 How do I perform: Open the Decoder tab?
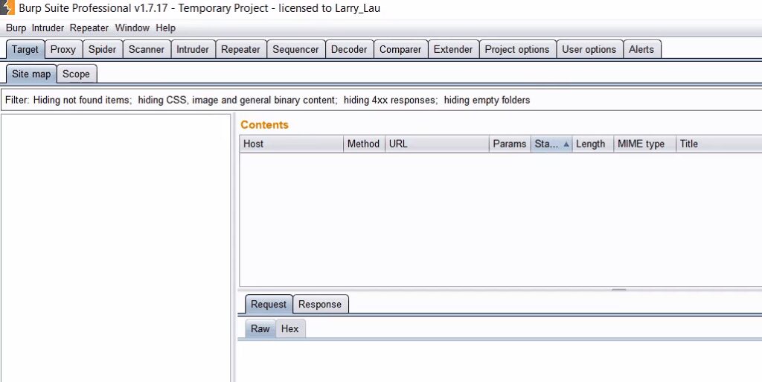[x=349, y=50]
